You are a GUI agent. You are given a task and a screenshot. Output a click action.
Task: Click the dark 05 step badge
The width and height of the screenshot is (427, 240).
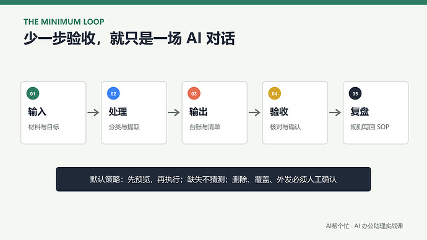[x=355, y=93]
